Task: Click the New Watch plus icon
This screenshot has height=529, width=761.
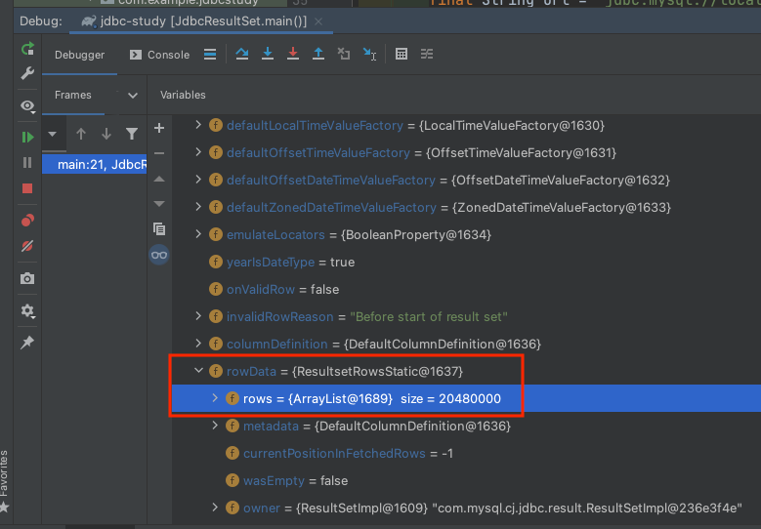Action: (x=159, y=128)
